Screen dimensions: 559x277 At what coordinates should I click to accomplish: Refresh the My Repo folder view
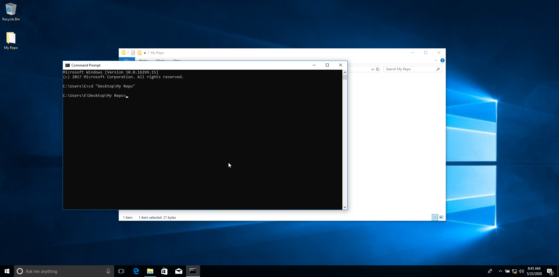coord(378,69)
